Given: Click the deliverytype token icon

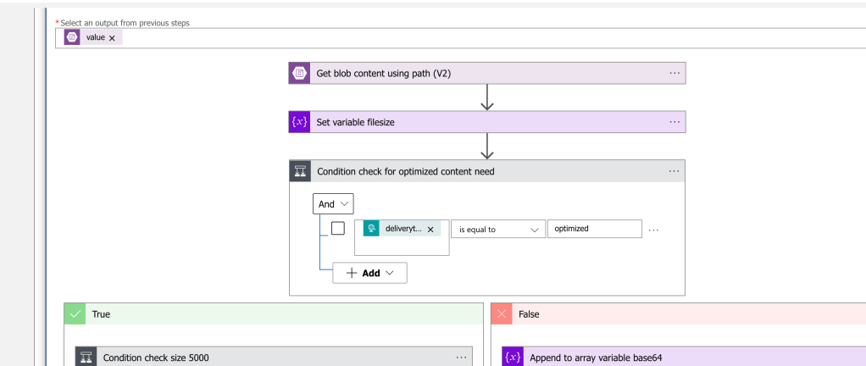Looking at the screenshot, I should [371, 229].
